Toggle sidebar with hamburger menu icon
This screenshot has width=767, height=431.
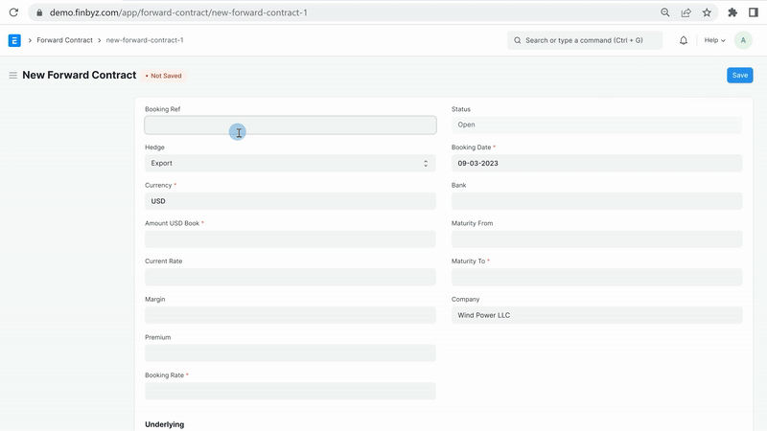click(x=13, y=76)
